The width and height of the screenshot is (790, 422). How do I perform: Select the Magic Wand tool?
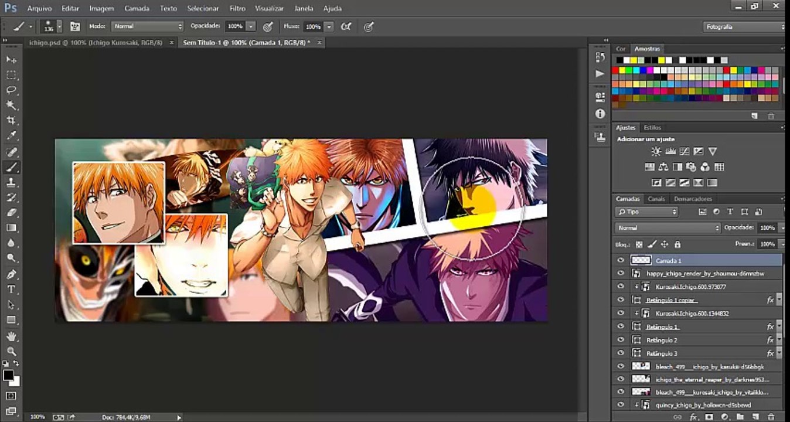11,105
